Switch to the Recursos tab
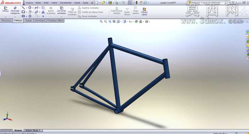The height and width of the screenshot is (134, 249). tap(6, 21)
